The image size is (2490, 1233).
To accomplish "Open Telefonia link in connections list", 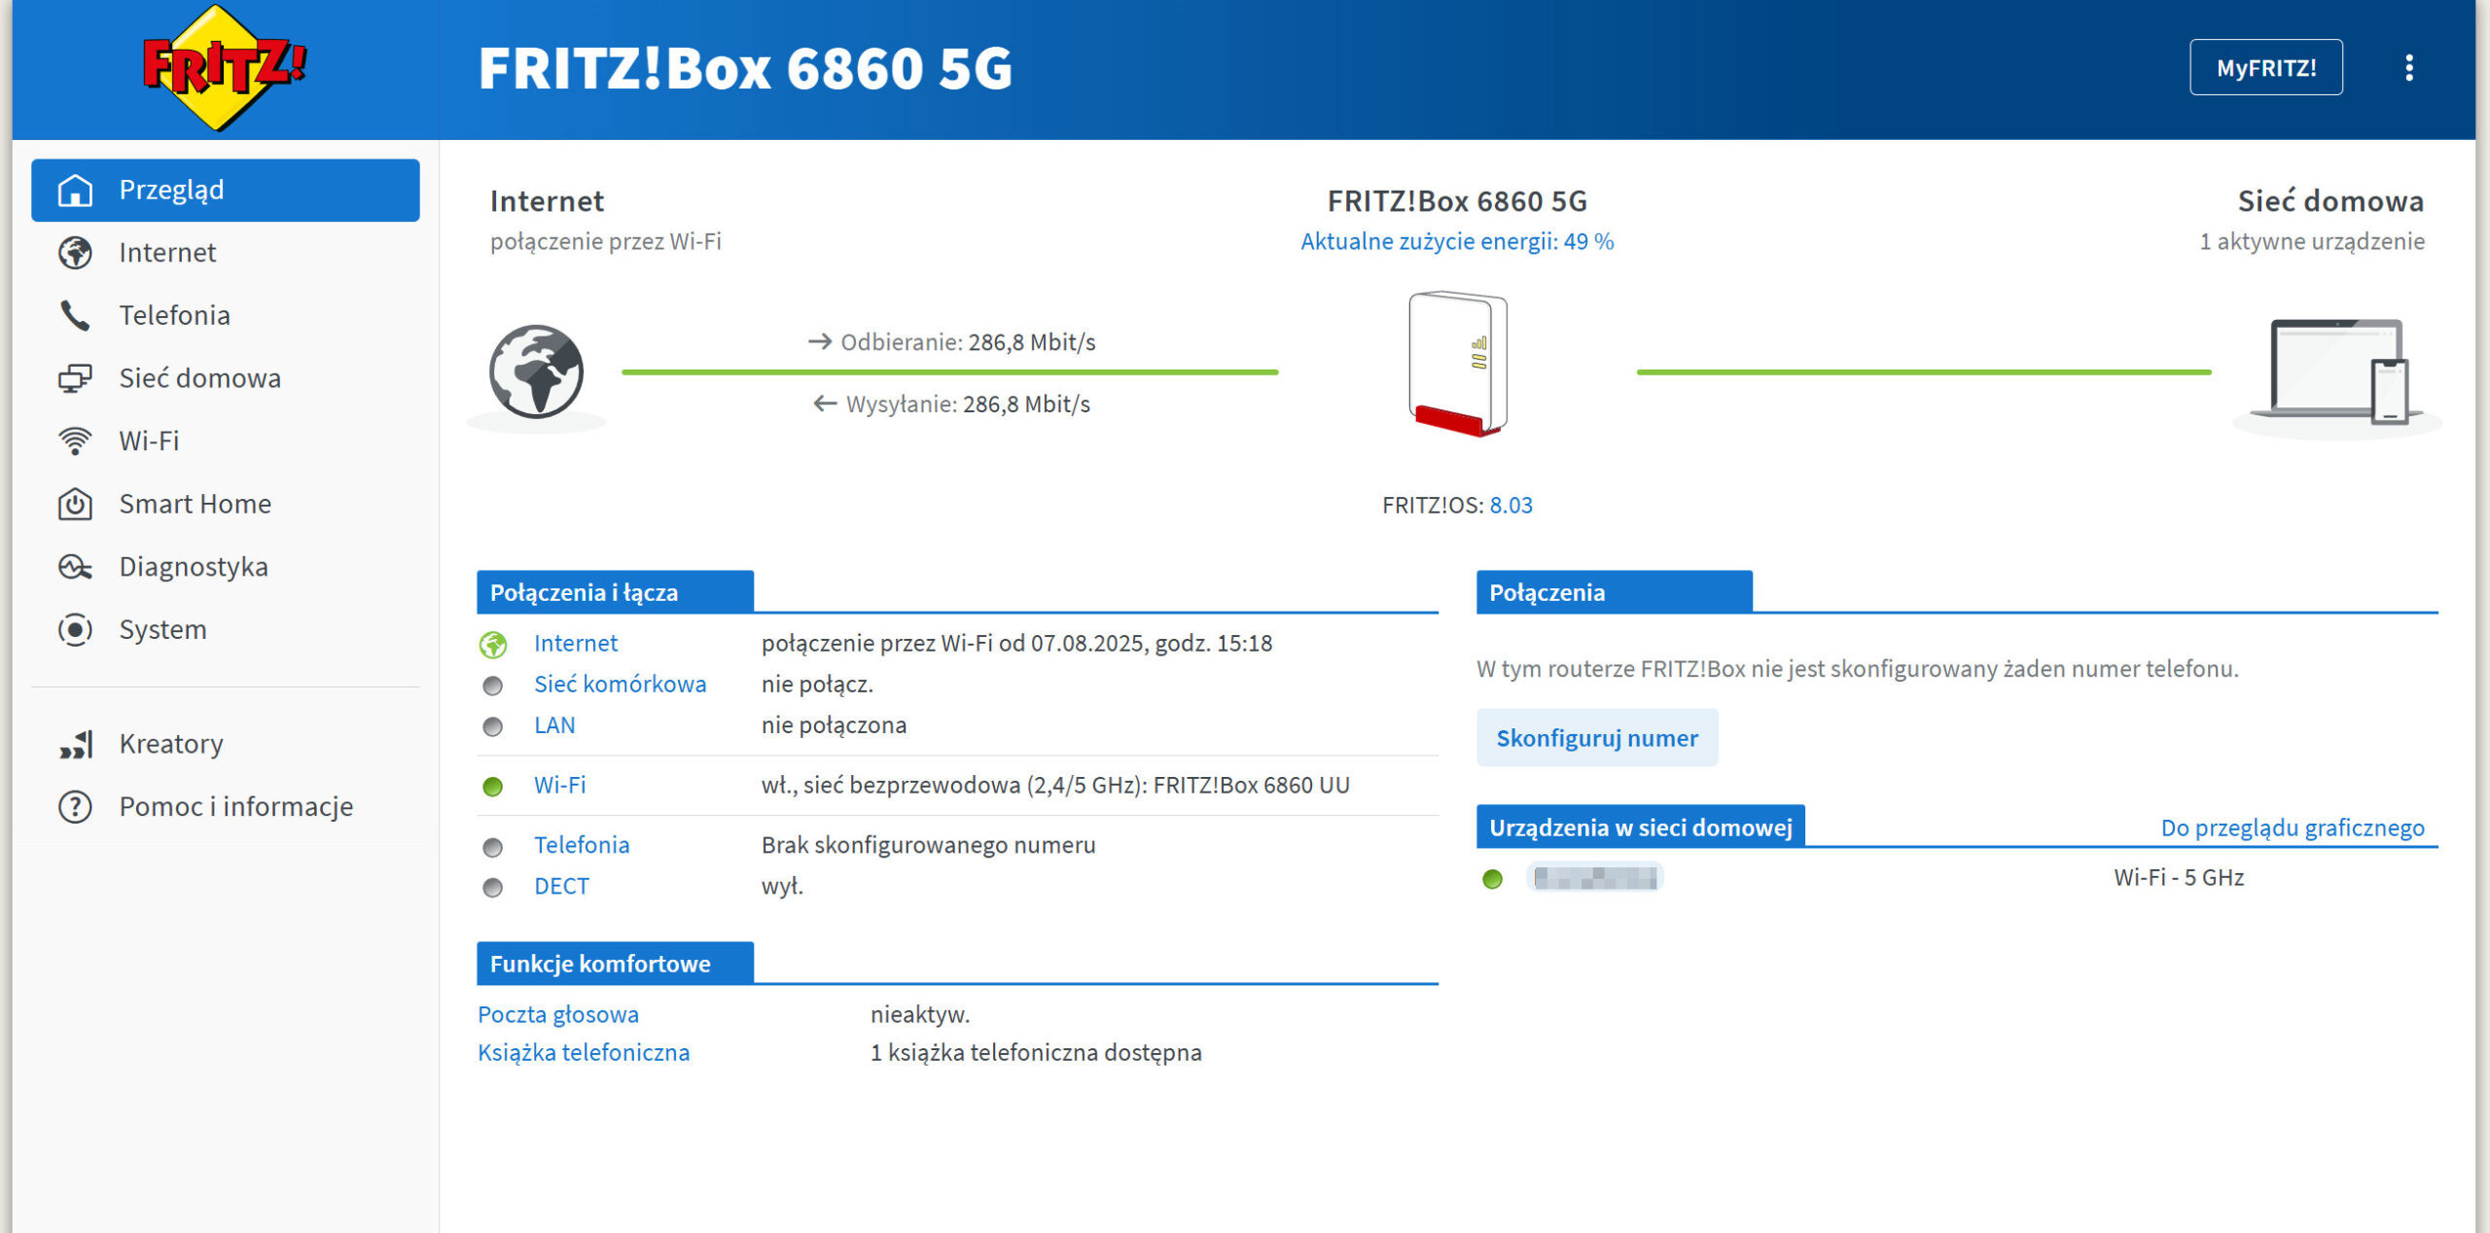I will point(582,845).
